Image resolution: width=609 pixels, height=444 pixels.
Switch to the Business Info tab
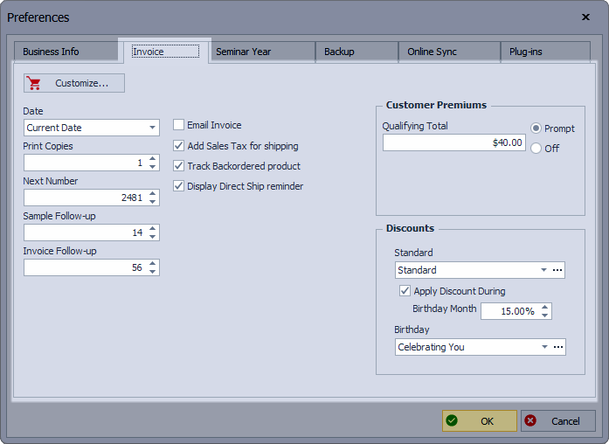[66, 52]
